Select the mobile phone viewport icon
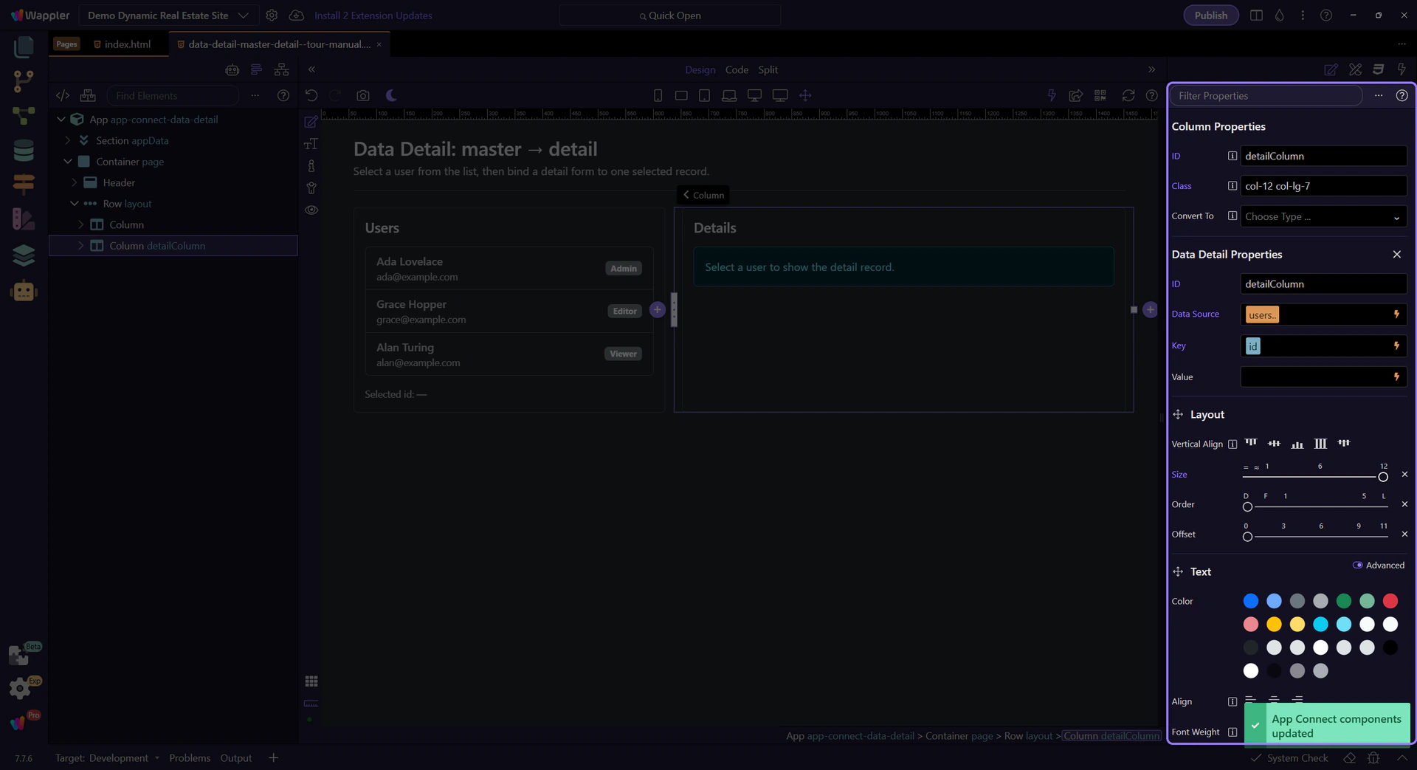1417x770 pixels. [658, 95]
